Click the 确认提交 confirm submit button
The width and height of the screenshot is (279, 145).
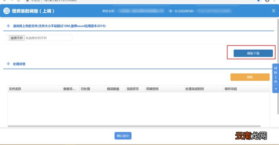coord(123,136)
